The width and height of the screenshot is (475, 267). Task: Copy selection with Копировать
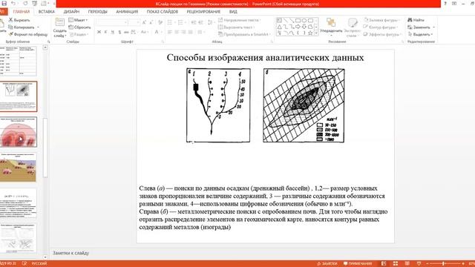22,27
